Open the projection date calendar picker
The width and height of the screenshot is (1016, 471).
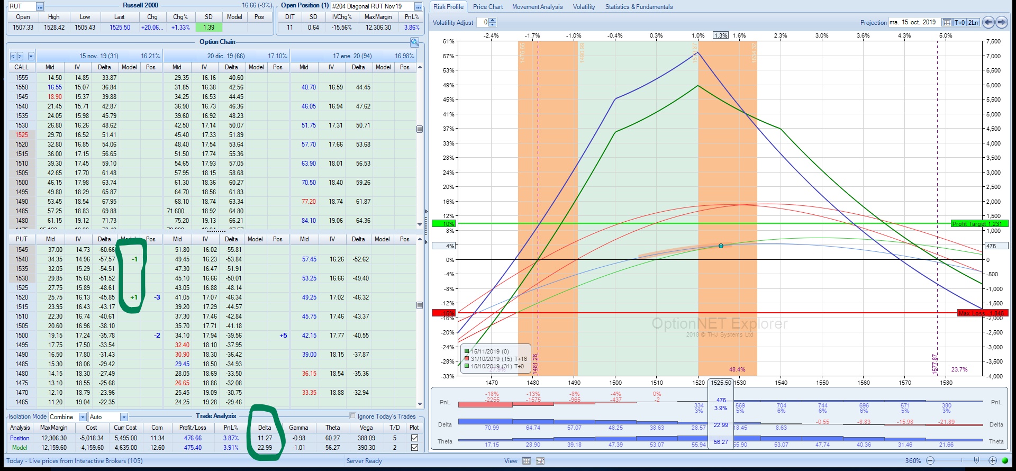click(x=947, y=22)
